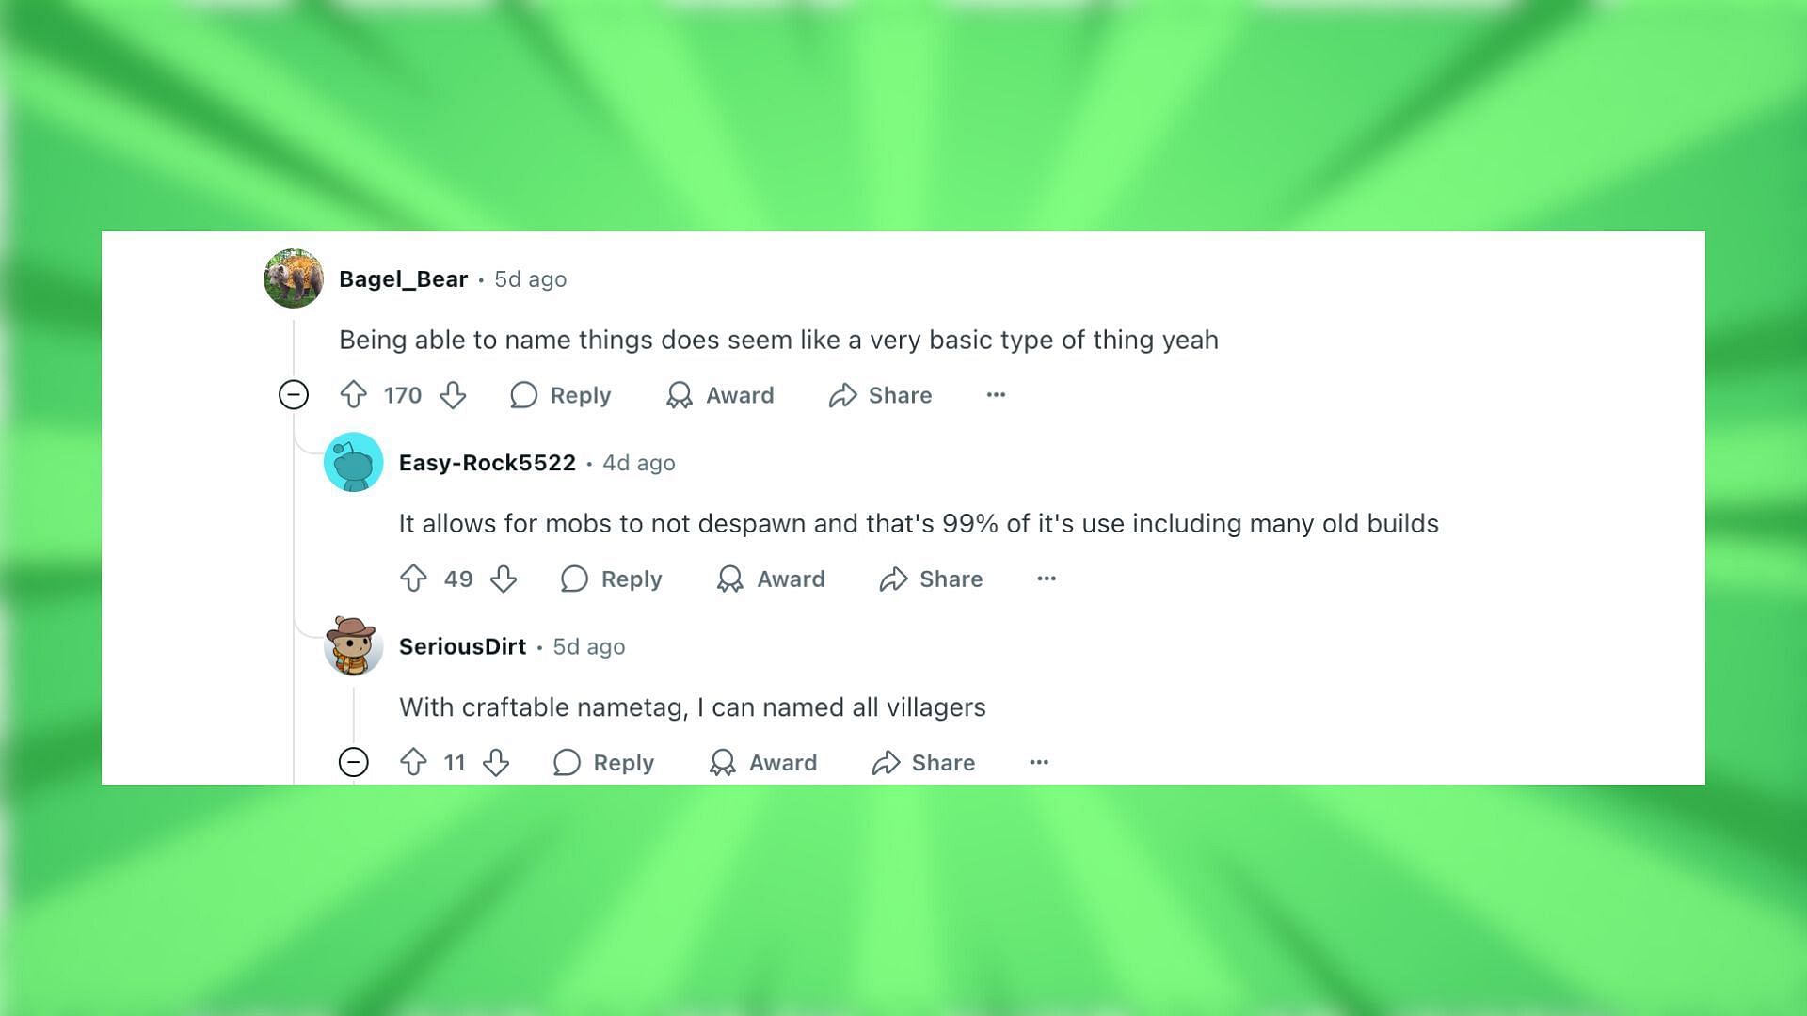Downvote SeriousDirt's comment
Image resolution: width=1807 pixels, height=1016 pixels.
[496, 762]
